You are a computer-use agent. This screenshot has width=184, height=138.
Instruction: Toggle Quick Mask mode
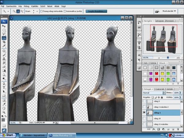(x=4, y=126)
